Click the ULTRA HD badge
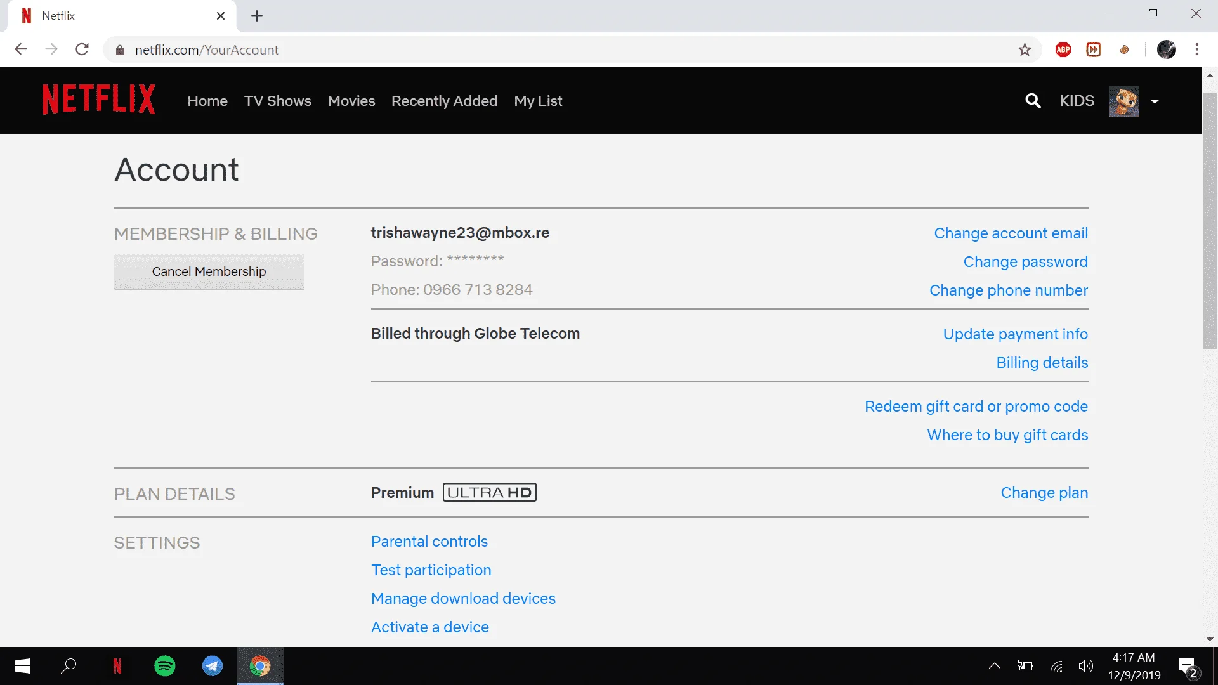This screenshot has width=1218, height=685. [490, 493]
